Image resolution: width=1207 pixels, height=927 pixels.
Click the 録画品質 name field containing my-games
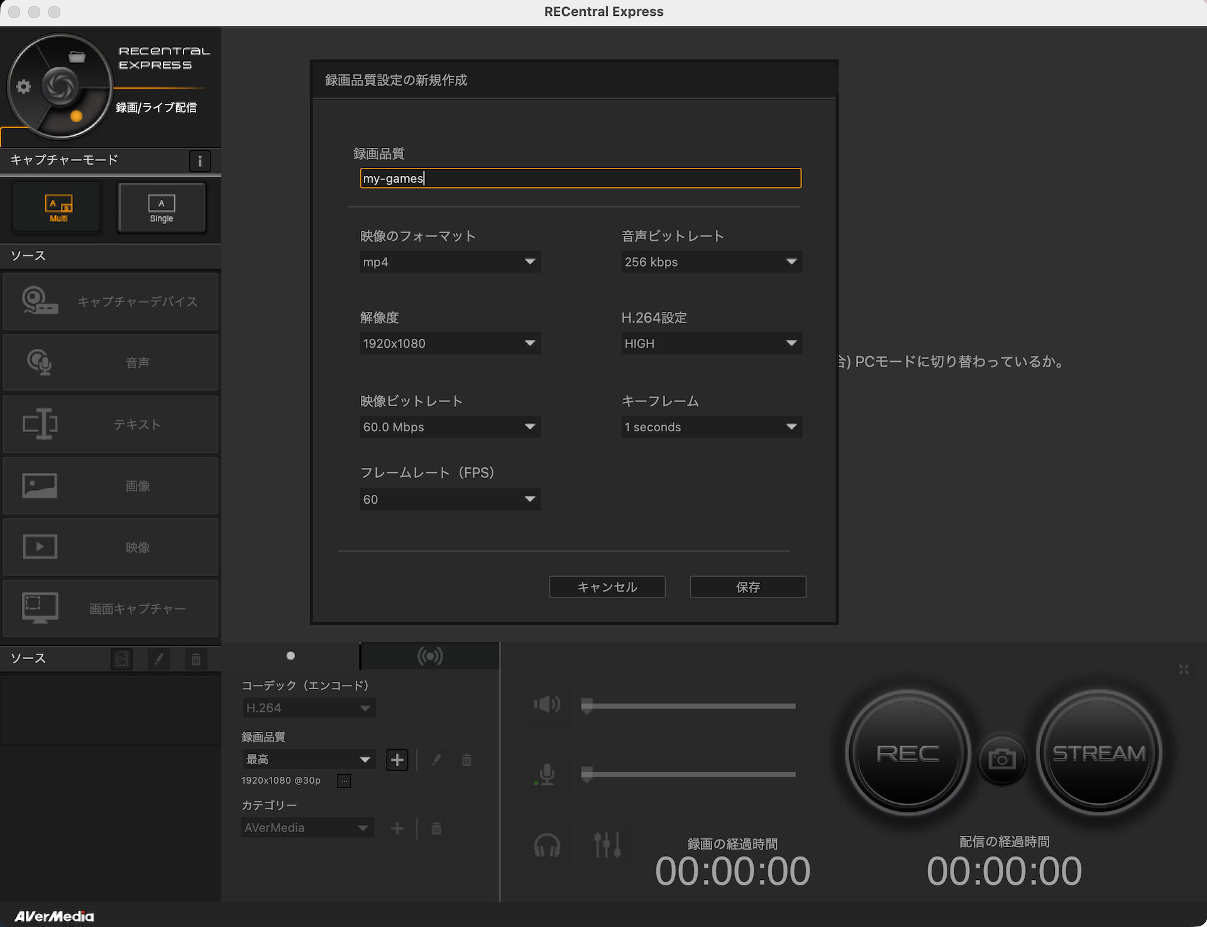click(581, 178)
